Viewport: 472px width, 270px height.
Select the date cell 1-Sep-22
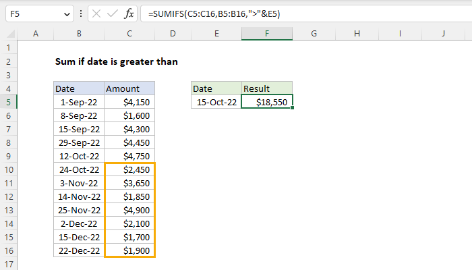point(79,102)
